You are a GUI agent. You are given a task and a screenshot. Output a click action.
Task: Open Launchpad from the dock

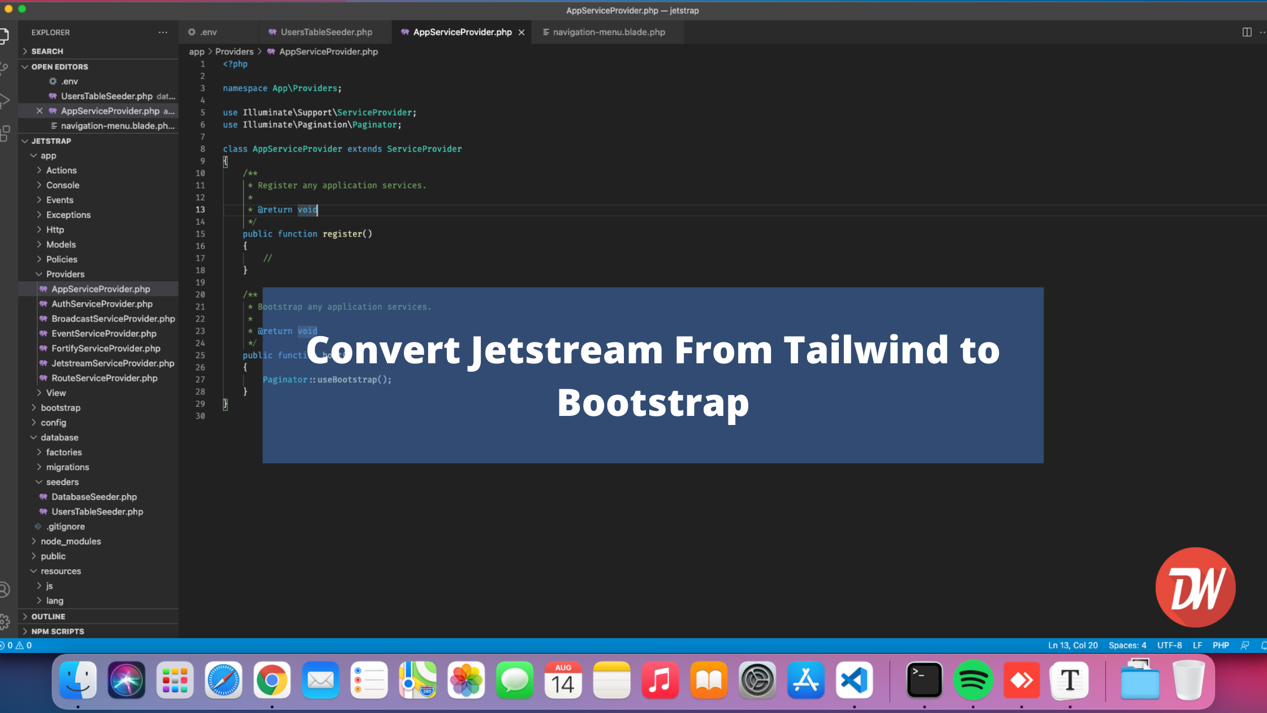[x=175, y=680]
